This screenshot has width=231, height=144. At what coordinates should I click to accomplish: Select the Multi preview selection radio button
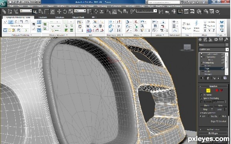[220, 116]
